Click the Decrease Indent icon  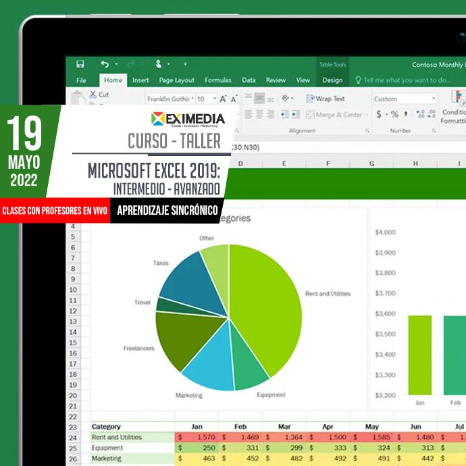285,114
